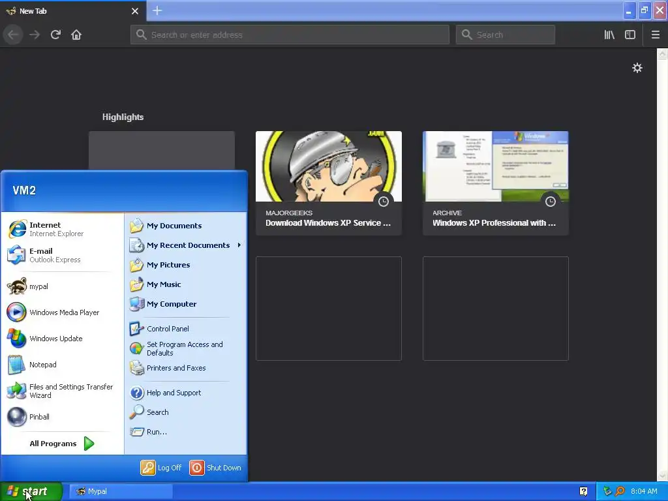
Task: Click the 8:04 AM system clock
Action: click(x=644, y=491)
